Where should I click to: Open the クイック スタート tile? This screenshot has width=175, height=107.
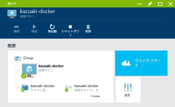141,63
